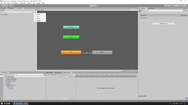Open the File menu
188x105 pixels.
pyautogui.click(x=1, y=3)
